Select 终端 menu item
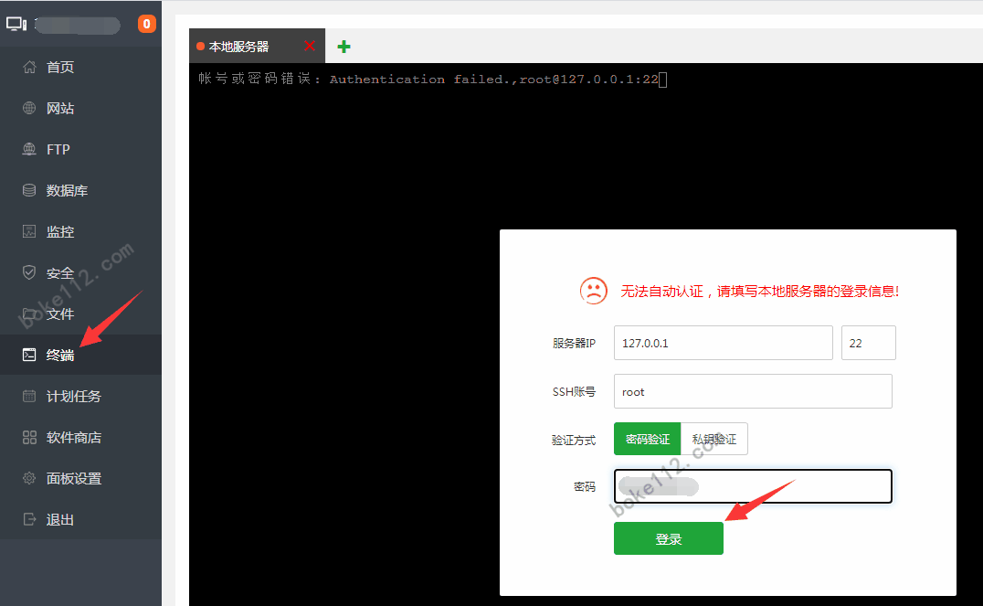 (x=81, y=355)
